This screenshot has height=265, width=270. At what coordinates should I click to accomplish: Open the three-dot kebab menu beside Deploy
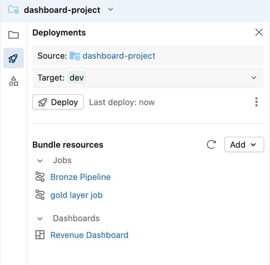[256, 102]
